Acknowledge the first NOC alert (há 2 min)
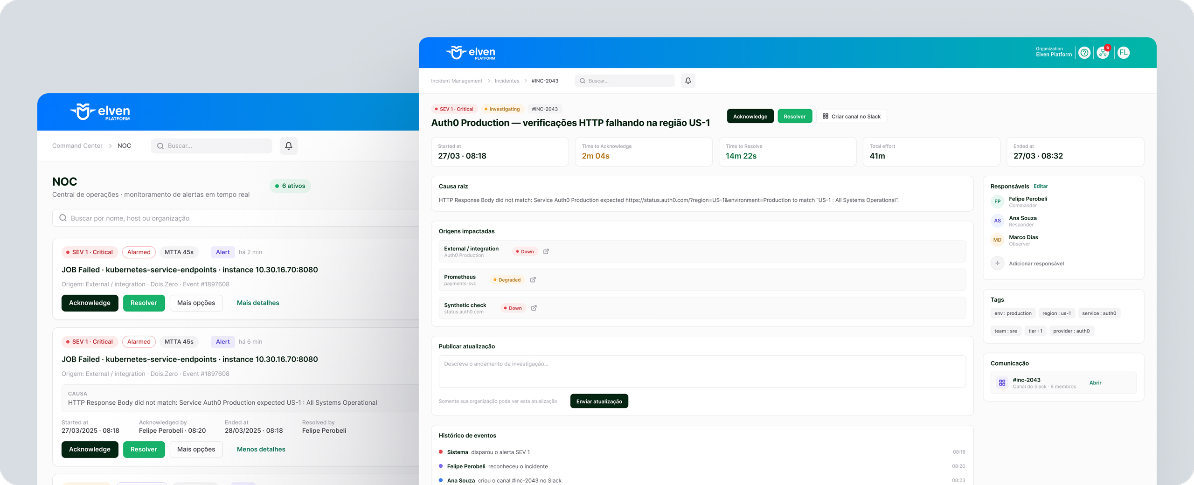 [90, 303]
